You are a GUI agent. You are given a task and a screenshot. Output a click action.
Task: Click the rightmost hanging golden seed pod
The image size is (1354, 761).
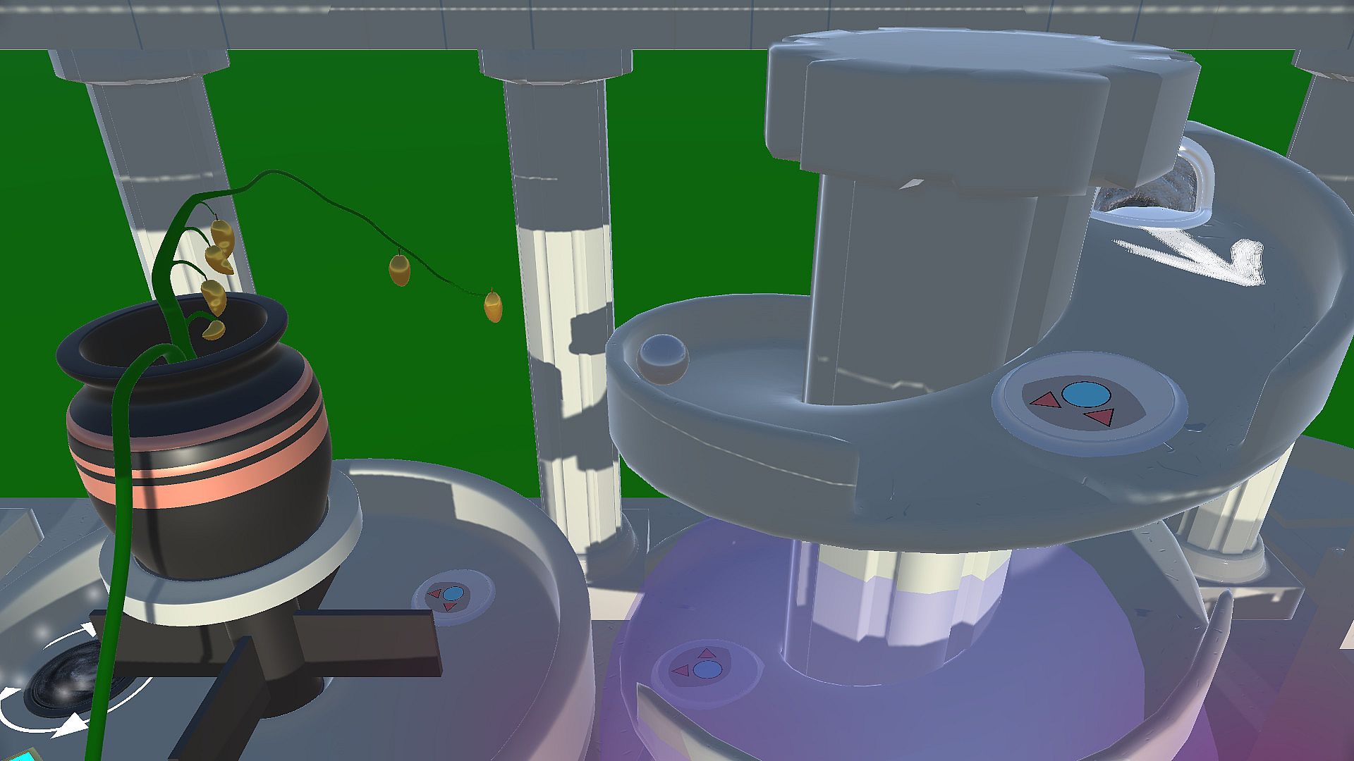click(493, 307)
